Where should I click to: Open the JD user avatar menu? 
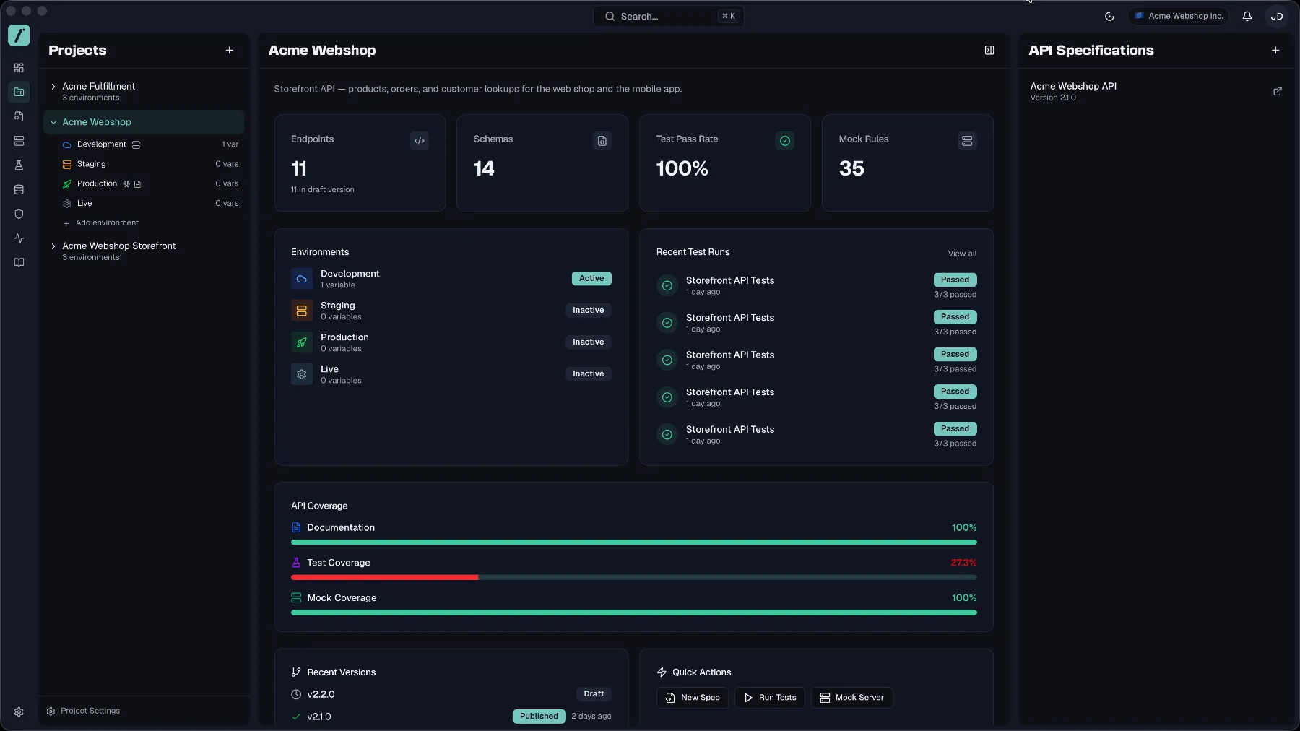pyautogui.click(x=1277, y=16)
